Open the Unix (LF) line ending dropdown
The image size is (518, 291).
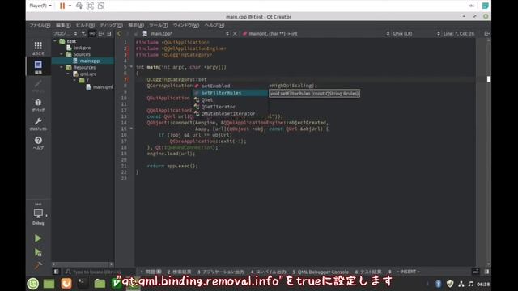click(x=415, y=33)
